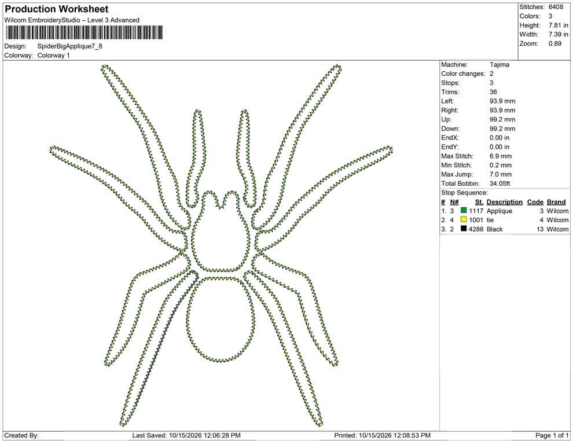
Task: Click the 'Left:' measurement label
Action: [447, 101]
